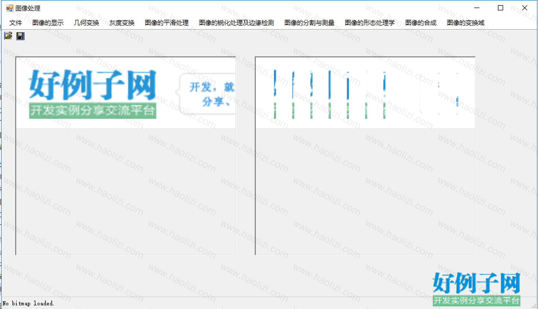Maximize the 图像处理 window
The width and height of the screenshot is (538, 309).
[500, 8]
